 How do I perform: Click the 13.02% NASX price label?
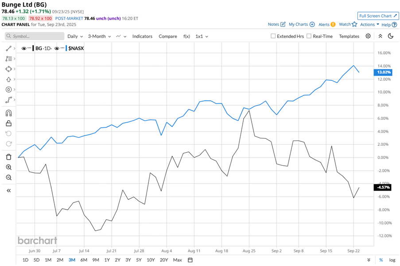(x=383, y=72)
